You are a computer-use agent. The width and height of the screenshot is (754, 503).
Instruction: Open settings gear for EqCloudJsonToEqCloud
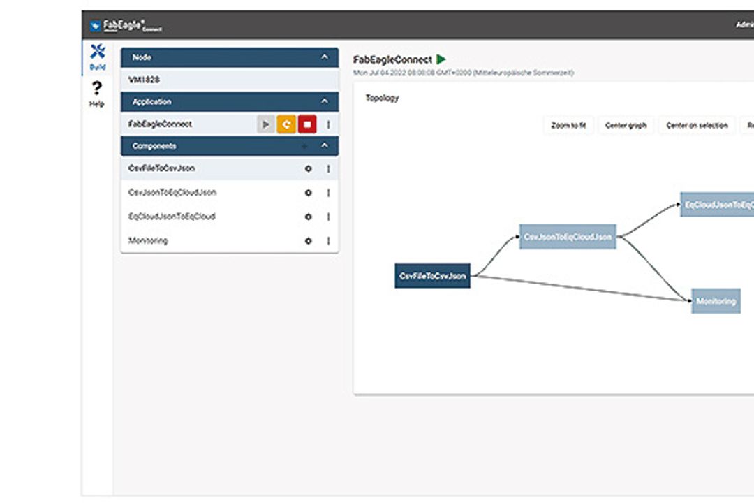coord(309,217)
